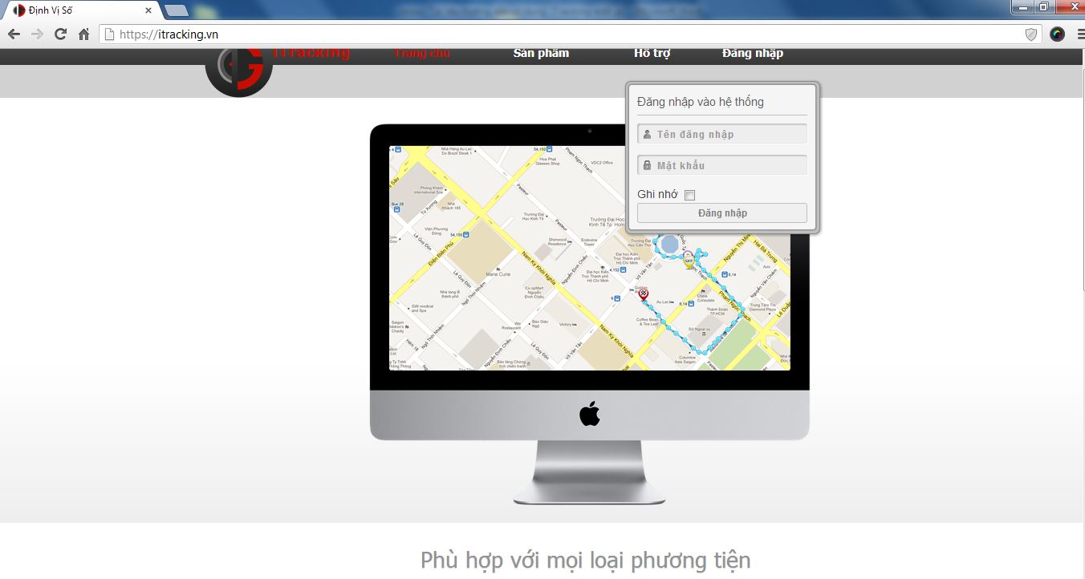Close the Định Vị Số tab

pyautogui.click(x=148, y=10)
